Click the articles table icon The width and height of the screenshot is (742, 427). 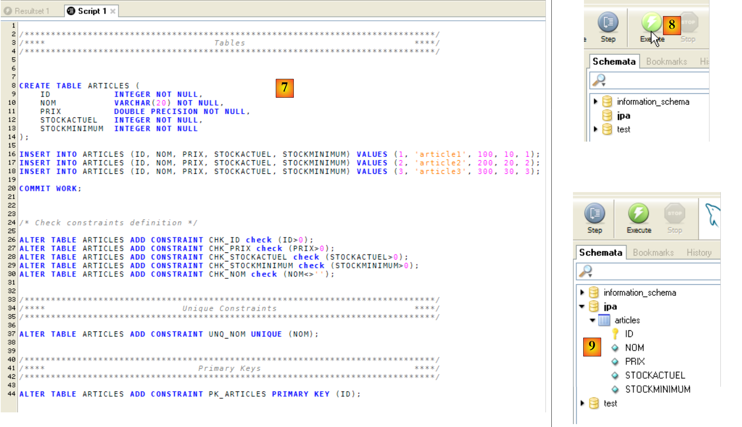pyautogui.click(x=604, y=320)
